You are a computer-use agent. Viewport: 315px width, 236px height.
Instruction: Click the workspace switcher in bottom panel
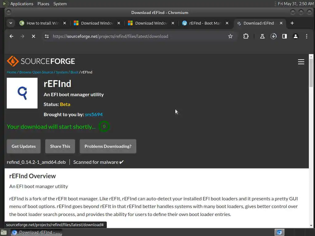(x=279, y=232)
